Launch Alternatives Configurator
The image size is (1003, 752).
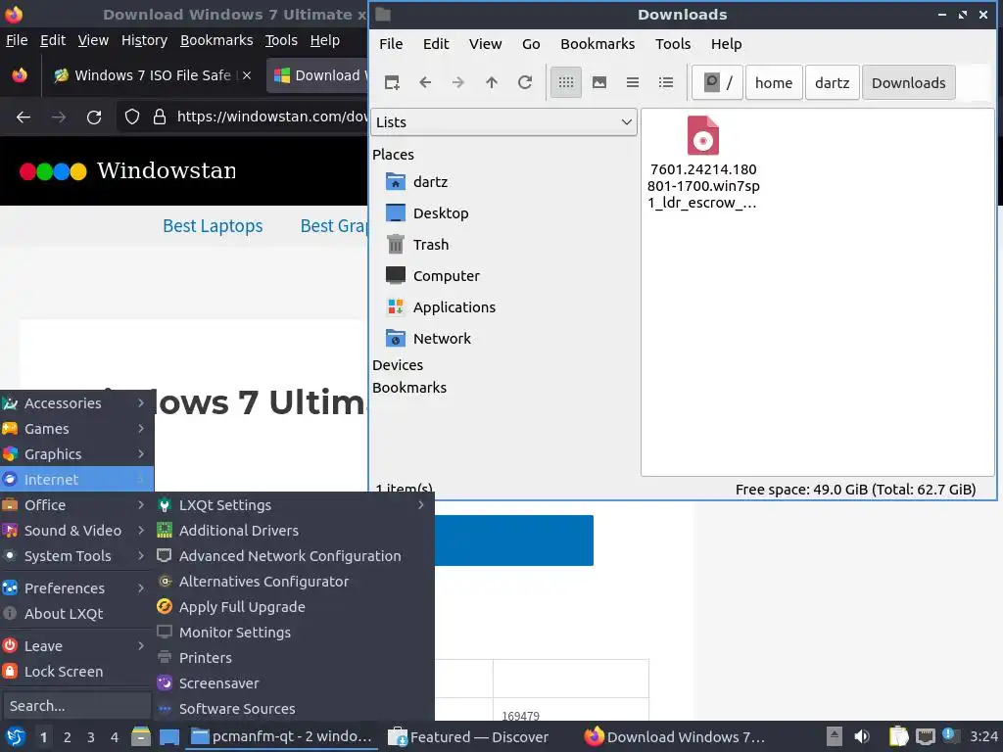(294, 582)
